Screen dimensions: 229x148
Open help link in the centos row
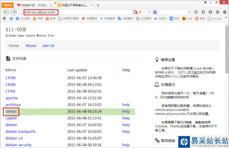tap(126, 111)
